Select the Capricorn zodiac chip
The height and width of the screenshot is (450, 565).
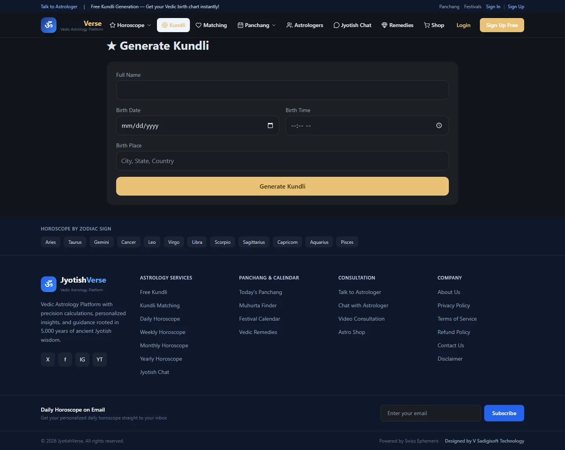287,242
